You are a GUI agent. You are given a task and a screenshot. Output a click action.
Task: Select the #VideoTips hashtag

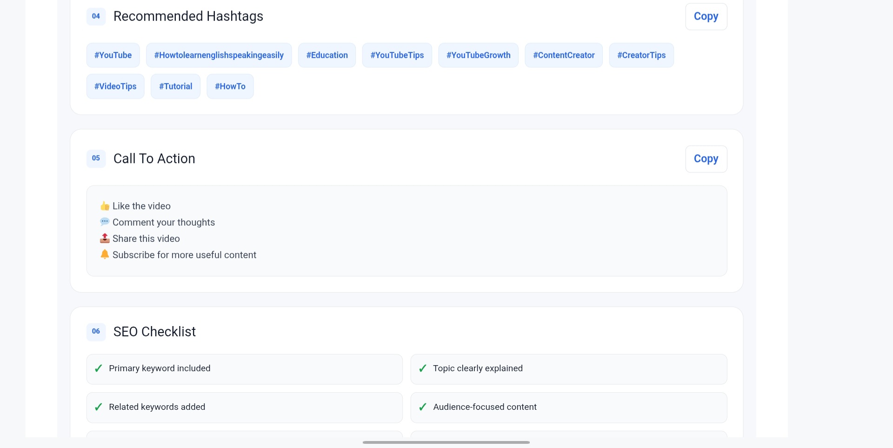pos(115,87)
